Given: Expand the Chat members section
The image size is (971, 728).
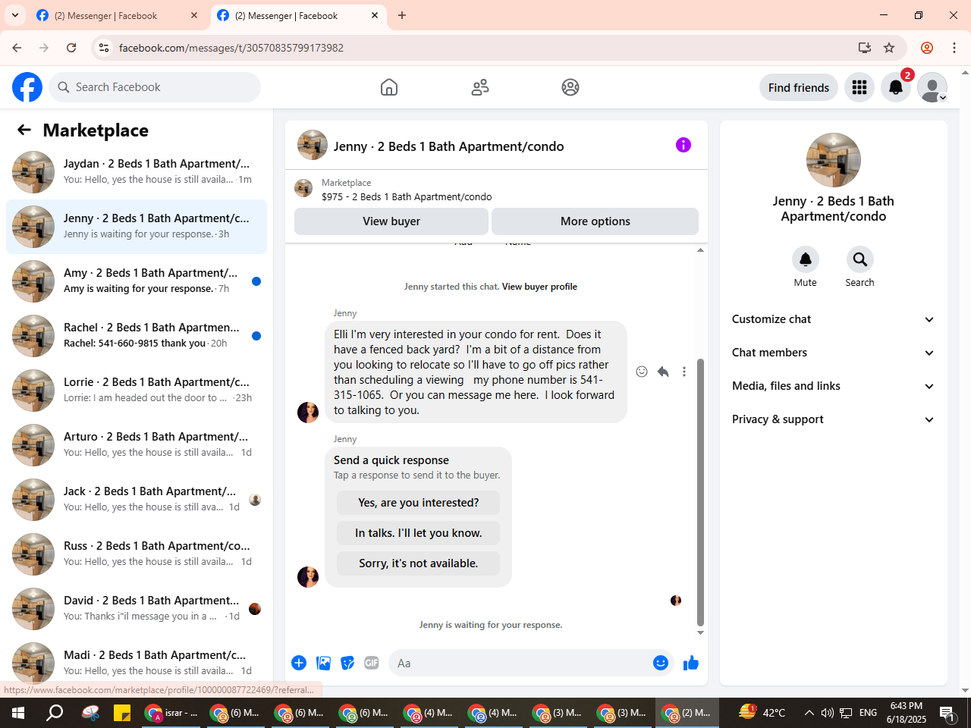Looking at the screenshot, I should tap(834, 353).
